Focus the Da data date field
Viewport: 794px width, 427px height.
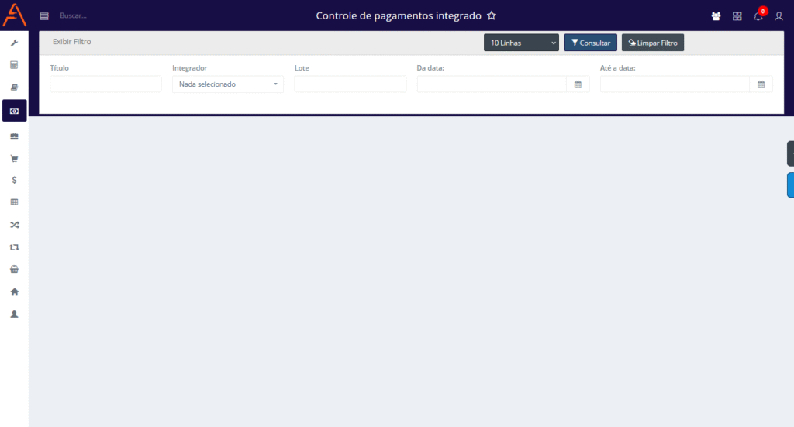click(x=492, y=84)
